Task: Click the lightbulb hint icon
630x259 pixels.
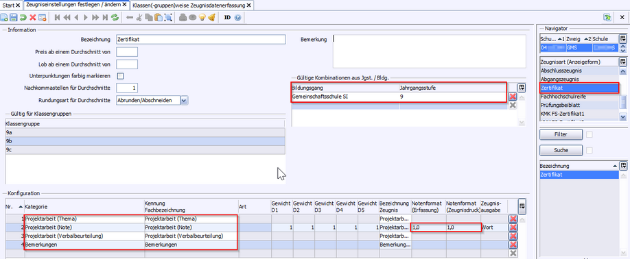Action: [202, 17]
